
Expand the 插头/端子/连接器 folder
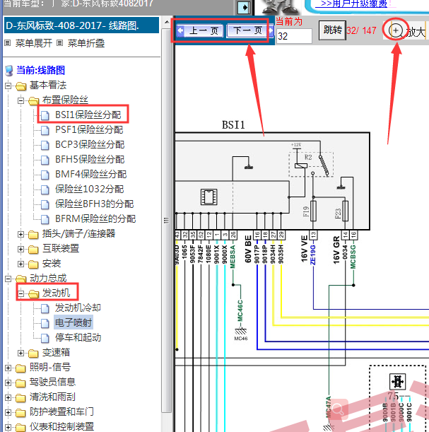click(x=20, y=235)
